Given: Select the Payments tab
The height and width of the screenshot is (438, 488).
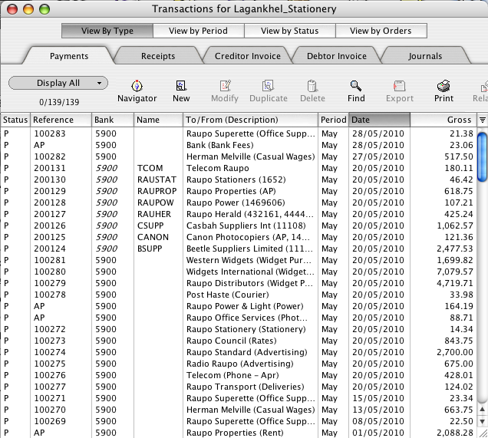Looking at the screenshot, I should (69, 56).
